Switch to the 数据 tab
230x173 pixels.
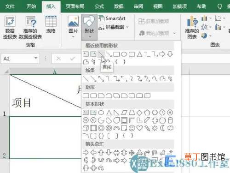coord(119,6)
